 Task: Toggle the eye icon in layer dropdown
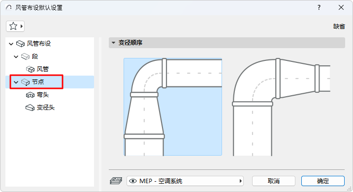coord(133,181)
